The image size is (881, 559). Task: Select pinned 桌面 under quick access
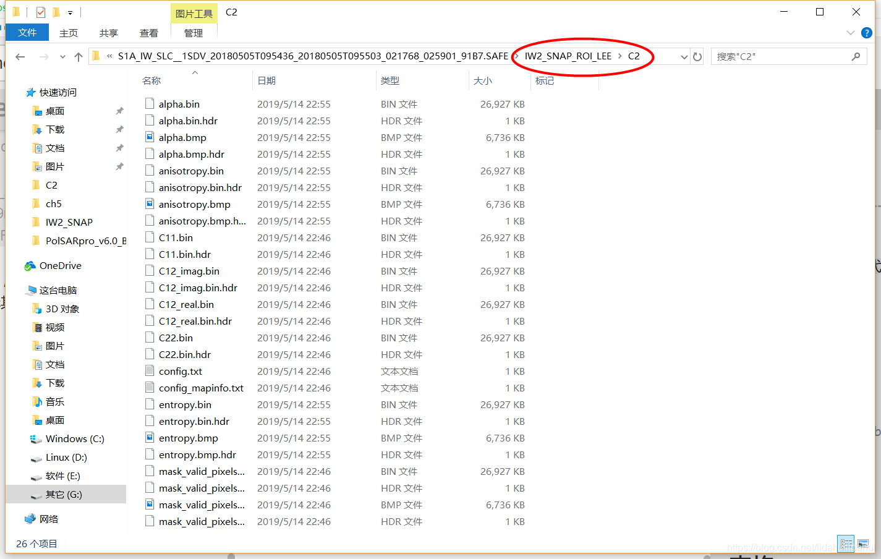coord(55,111)
